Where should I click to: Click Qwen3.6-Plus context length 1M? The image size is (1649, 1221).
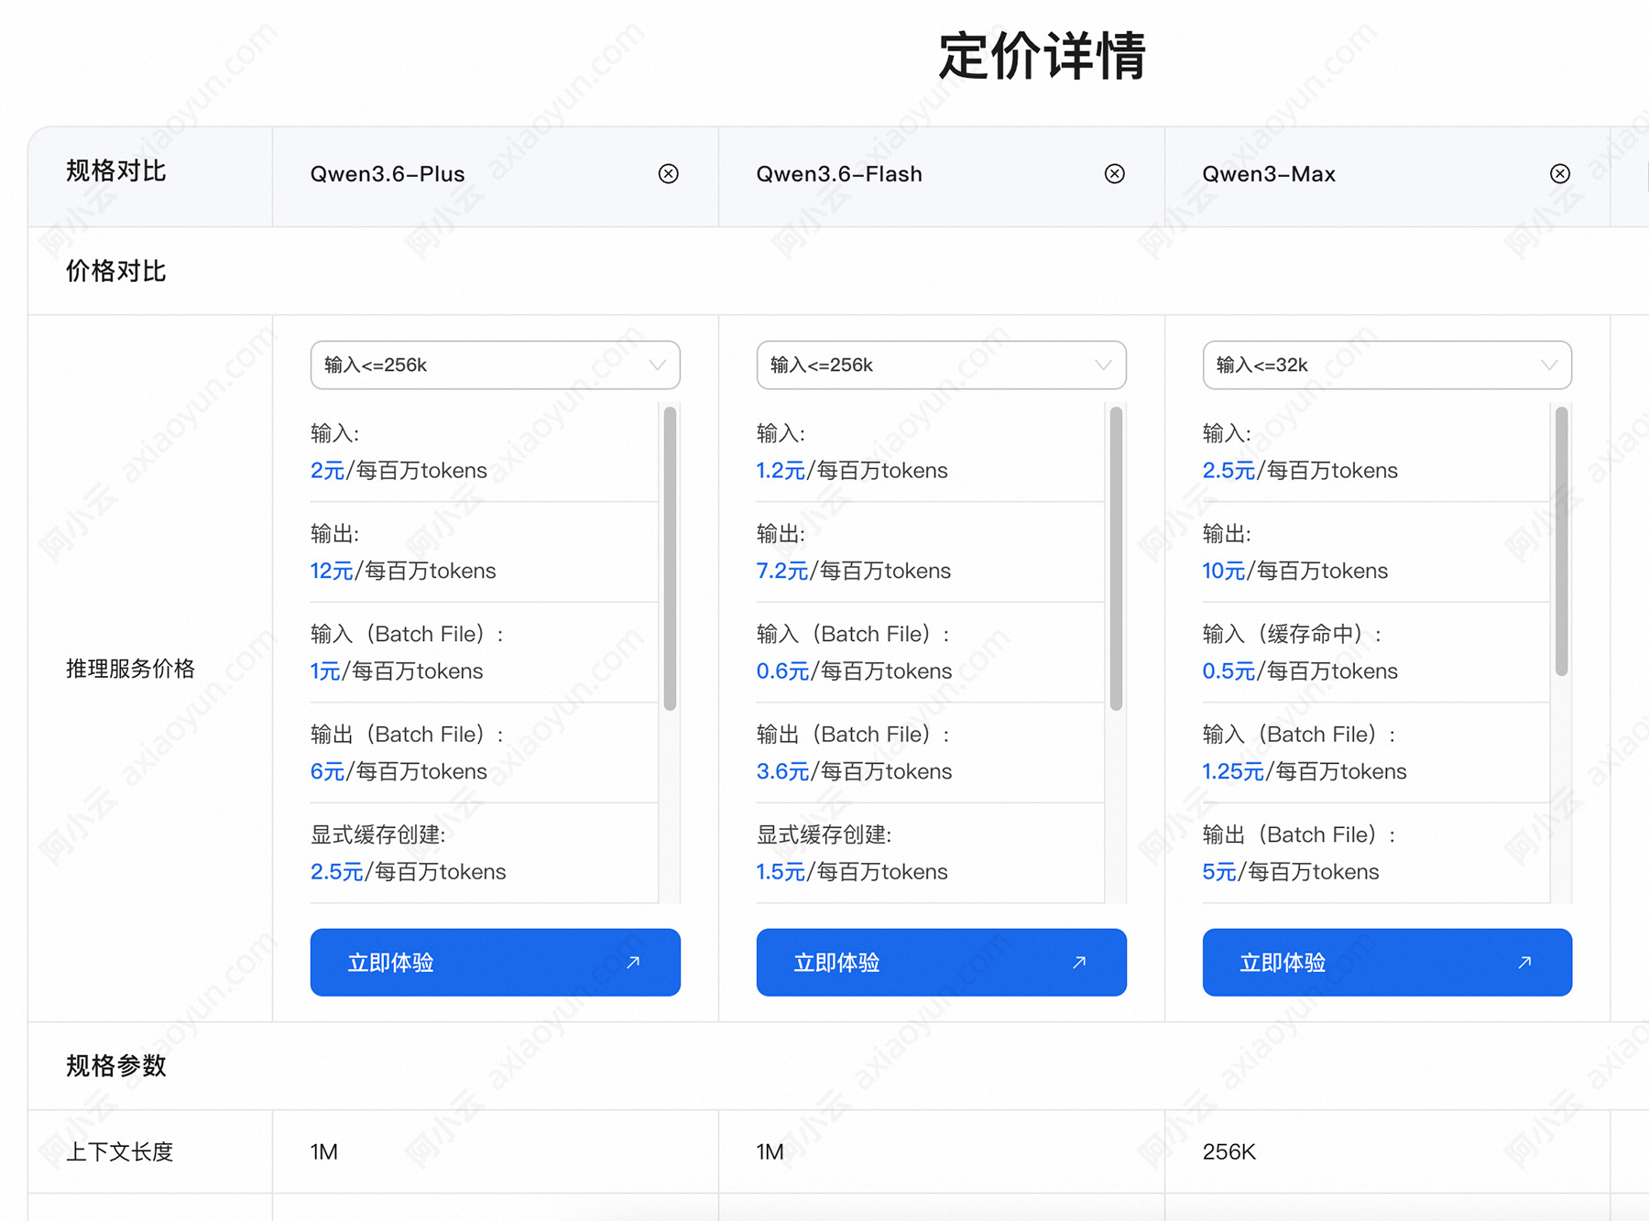[x=324, y=1152]
